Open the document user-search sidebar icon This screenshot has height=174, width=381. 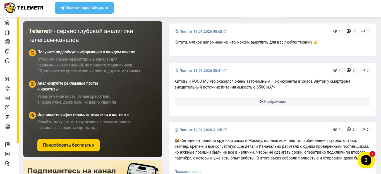[8, 61]
